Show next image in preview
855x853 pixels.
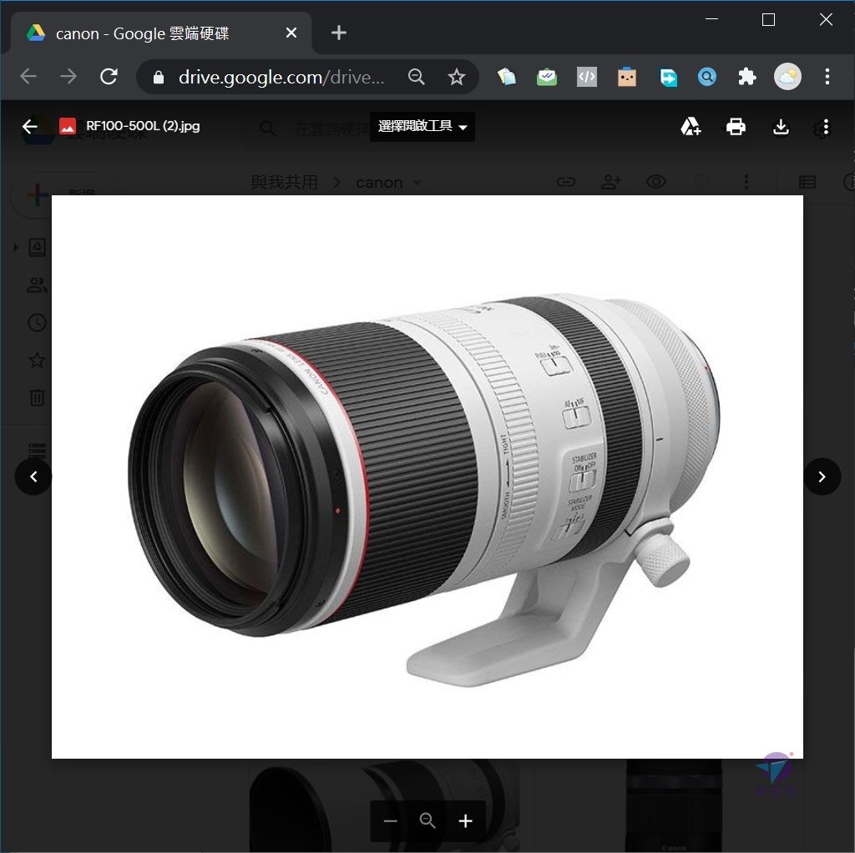[x=822, y=477]
